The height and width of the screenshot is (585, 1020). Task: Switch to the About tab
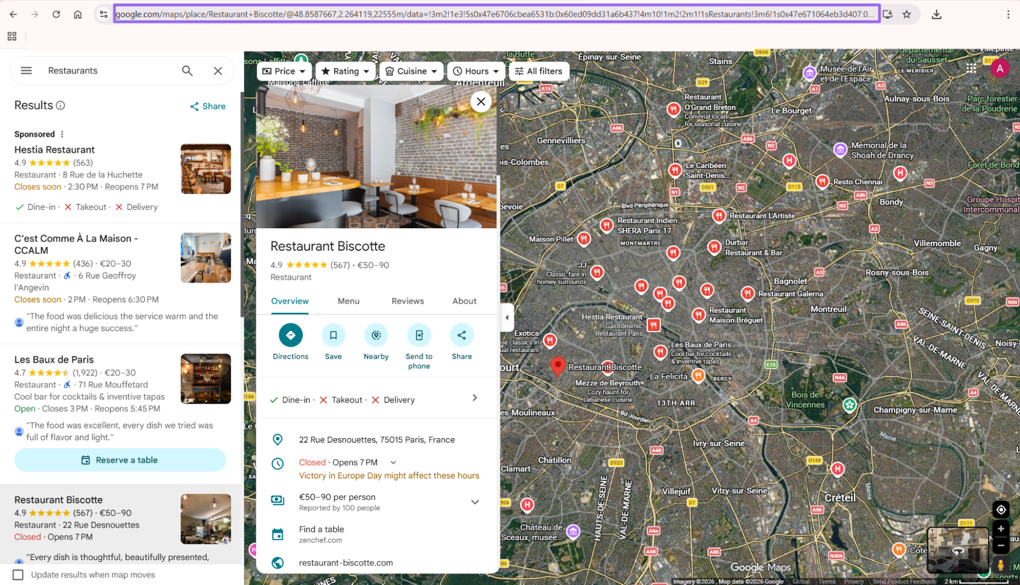point(464,301)
